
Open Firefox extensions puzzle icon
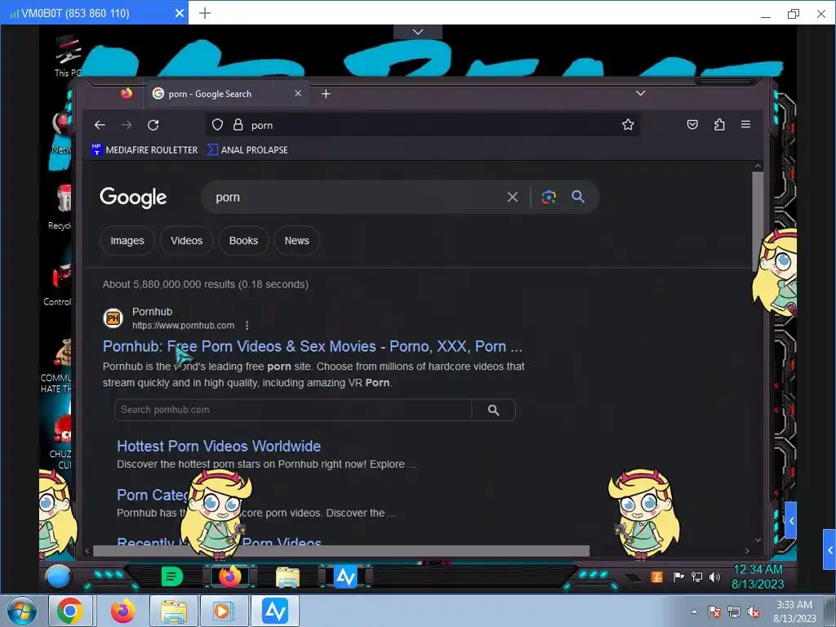718,125
